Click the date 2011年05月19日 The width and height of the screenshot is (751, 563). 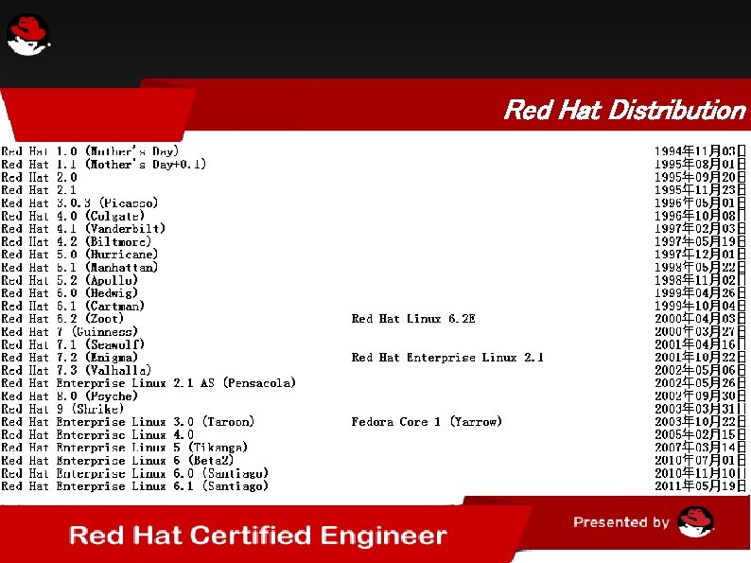tap(700, 486)
